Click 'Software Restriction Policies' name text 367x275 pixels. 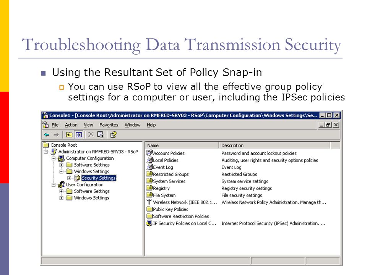click(x=181, y=216)
